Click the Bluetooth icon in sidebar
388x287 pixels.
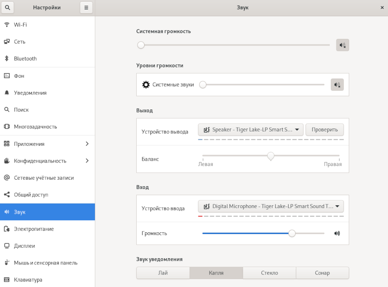tap(7, 59)
